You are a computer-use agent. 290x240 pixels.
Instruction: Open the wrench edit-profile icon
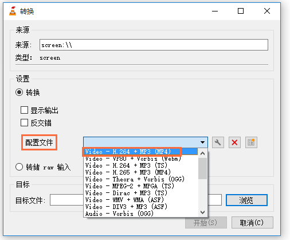(x=218, y=142)
